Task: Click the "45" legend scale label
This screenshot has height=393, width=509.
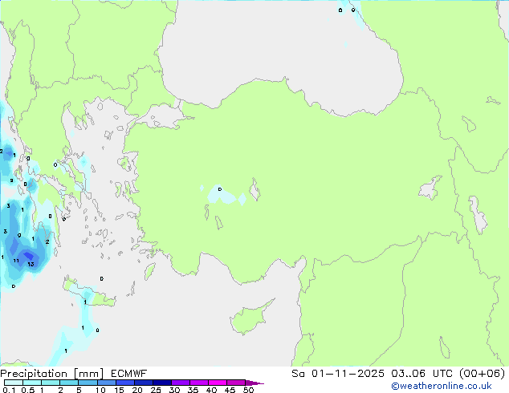Action: click(230, 390)
